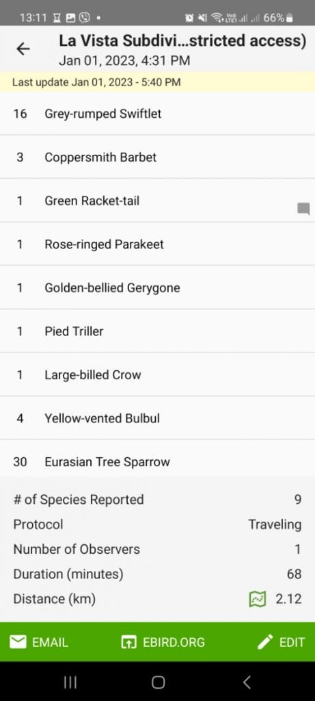Viewport: 315px width, 701px height.
Task: Tap the La Vista Subdivision checklist title
Action: click(182, 41)
